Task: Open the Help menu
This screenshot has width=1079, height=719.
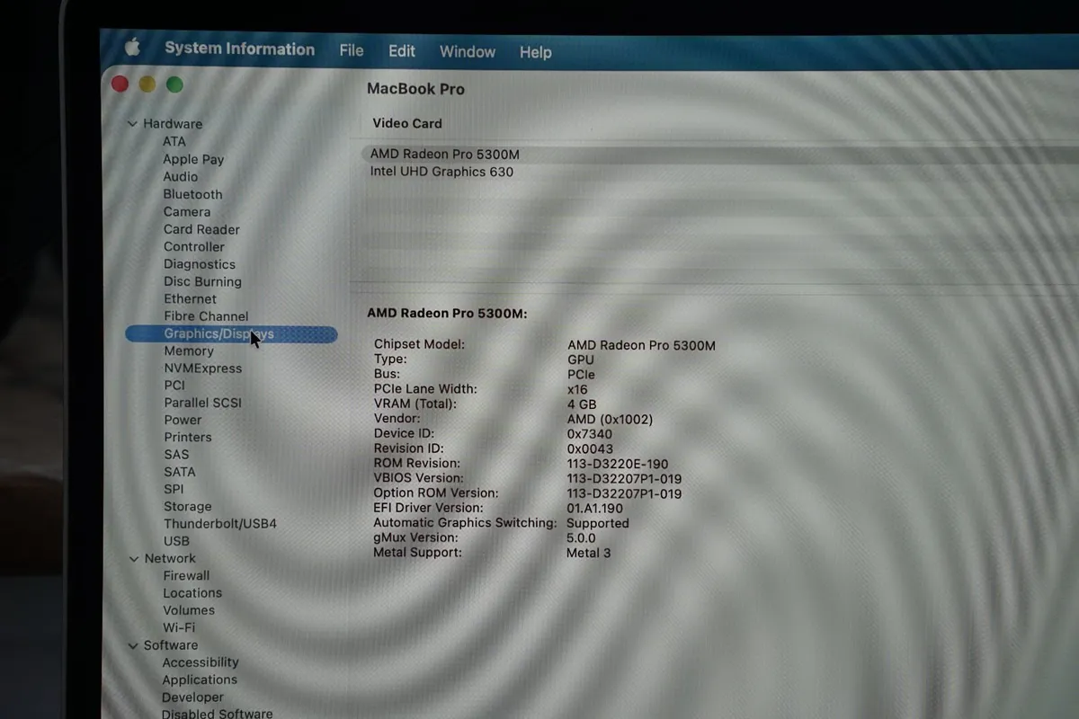Action: (x=535, y=52)
